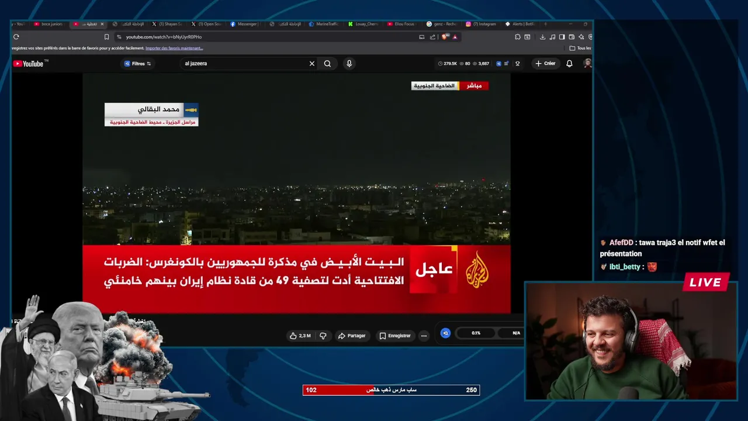Click the streamer webcam thumbnail
748x421 pixels.
point(631,341)
